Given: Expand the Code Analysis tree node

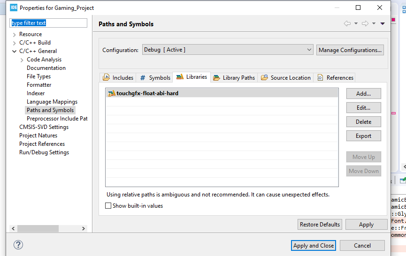Looking at the screenshot, I should (22, 60).
